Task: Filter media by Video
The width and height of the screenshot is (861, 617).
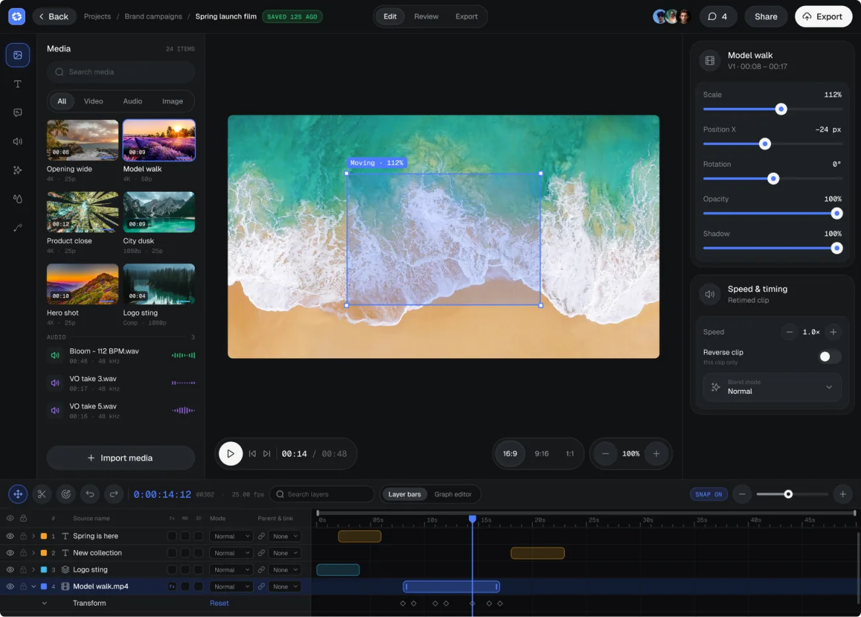Action: coord(93,101)
